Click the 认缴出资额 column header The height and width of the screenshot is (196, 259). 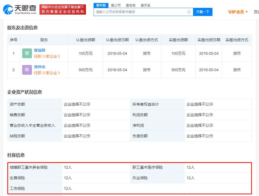[x=86, y=40]
